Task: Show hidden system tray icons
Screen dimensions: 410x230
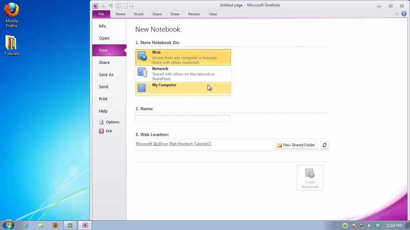Action: point(337,226)
